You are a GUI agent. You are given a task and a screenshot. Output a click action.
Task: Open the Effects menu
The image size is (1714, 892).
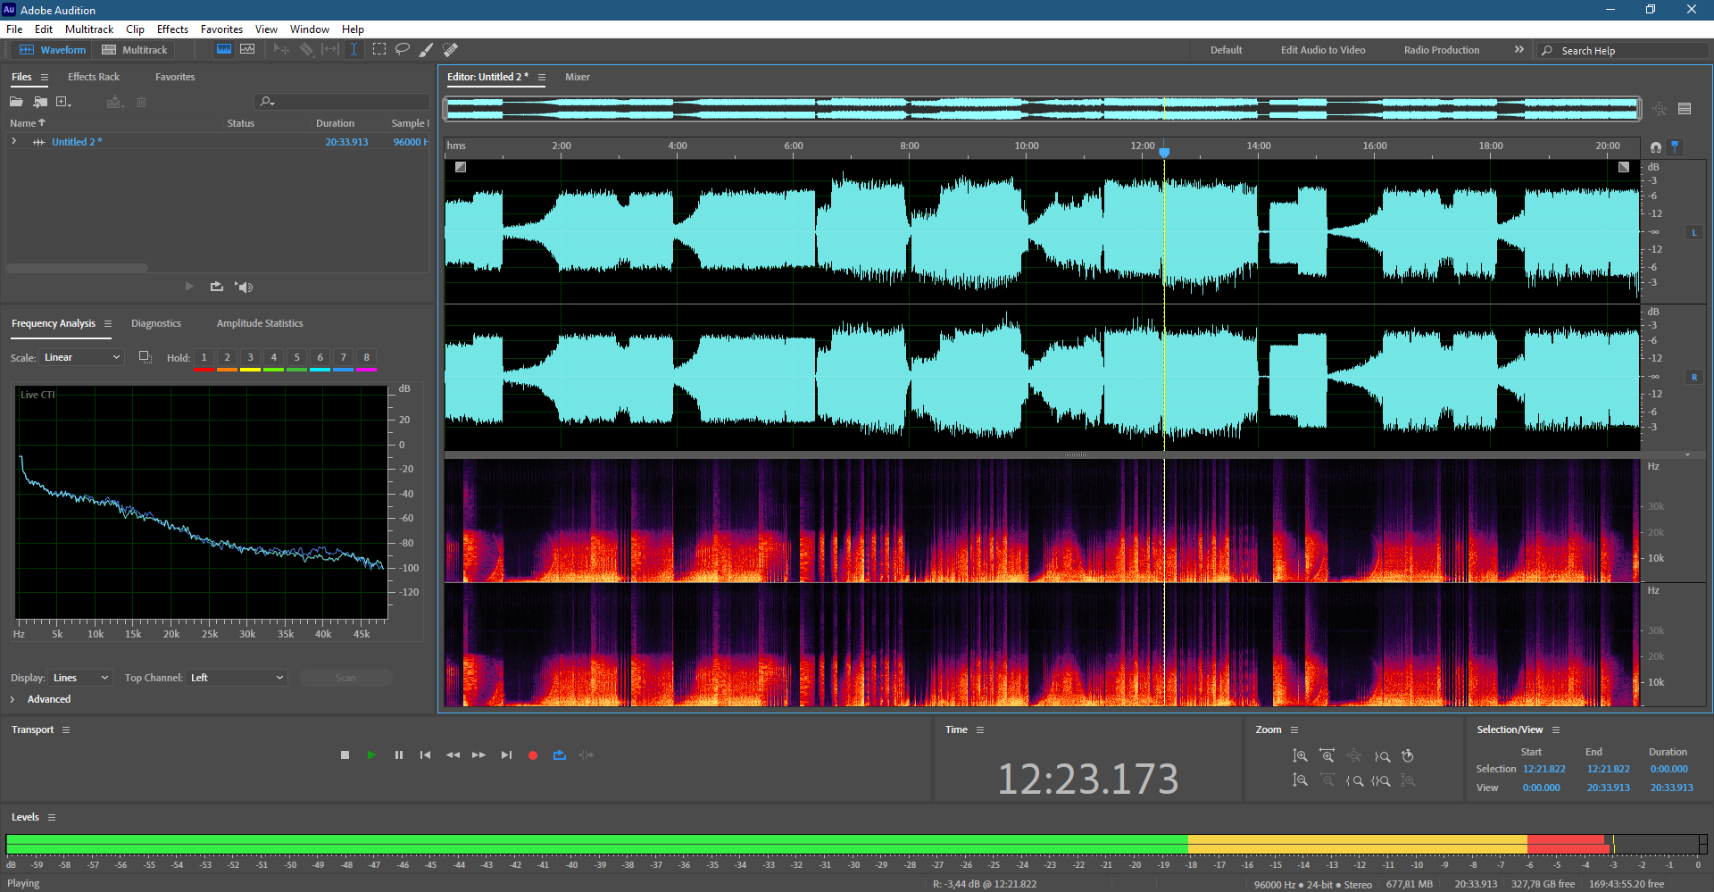tap(172, 29)
